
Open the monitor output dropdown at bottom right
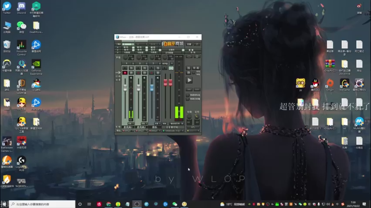tap(193, 131)
